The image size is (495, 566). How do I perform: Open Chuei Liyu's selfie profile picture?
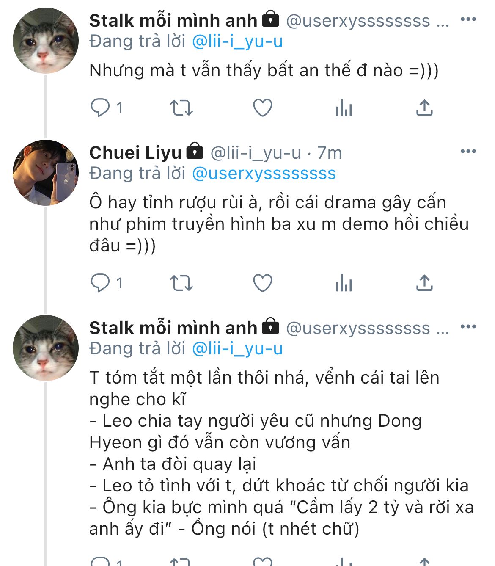click(x=45, y=173)
